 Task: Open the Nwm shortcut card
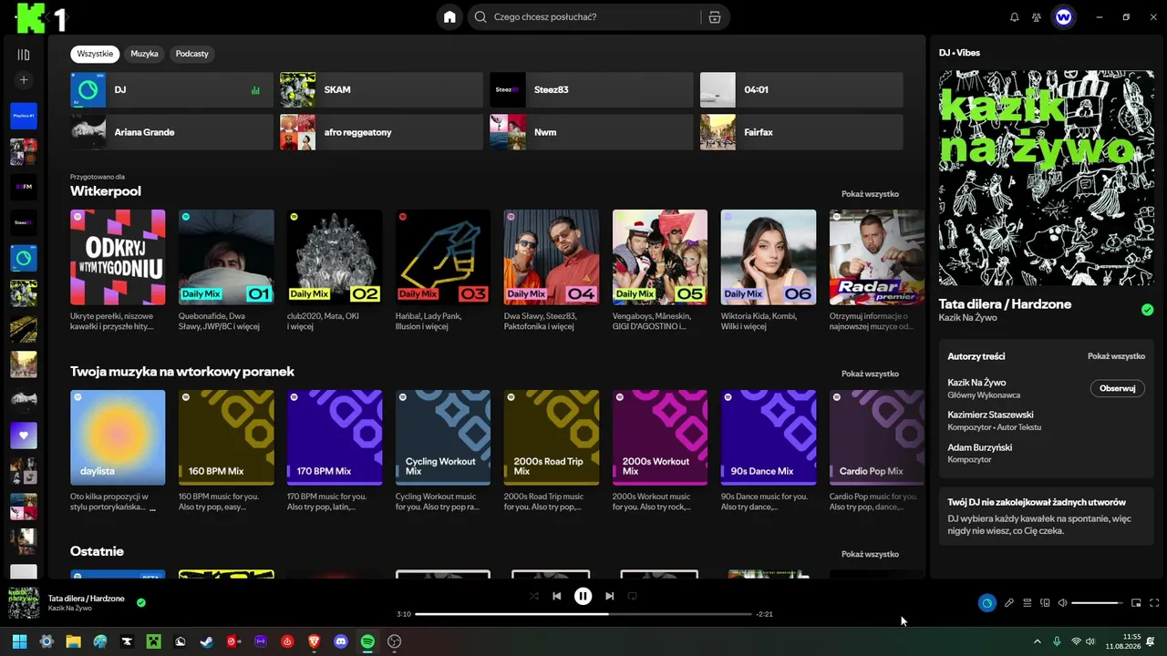point(591,132)
